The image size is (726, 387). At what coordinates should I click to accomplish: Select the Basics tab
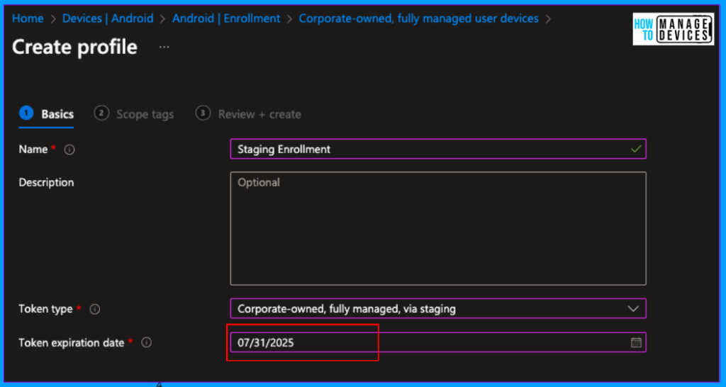click(46, 114)
